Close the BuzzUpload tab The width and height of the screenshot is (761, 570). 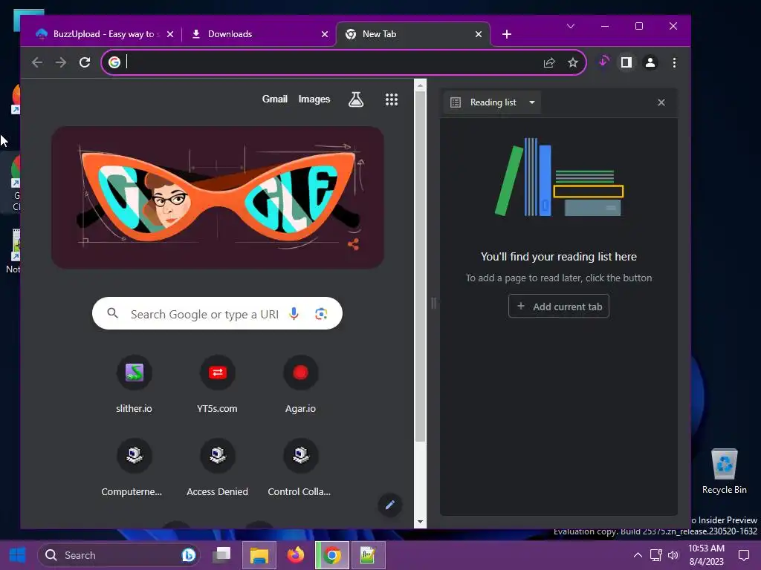[170, 34]
